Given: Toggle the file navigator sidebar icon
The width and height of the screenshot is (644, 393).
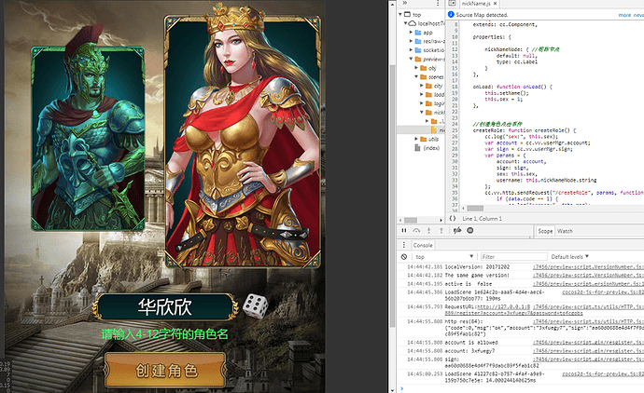Looking at the screenshot, I should click(x=452, y=4).
